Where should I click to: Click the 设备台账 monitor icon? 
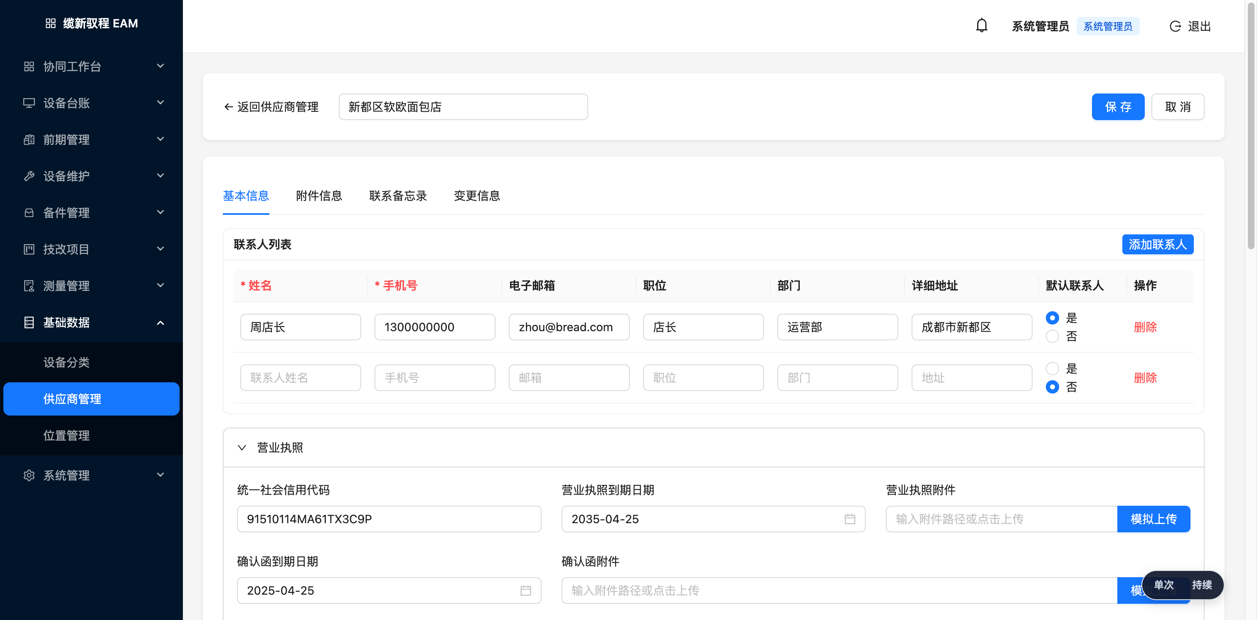coord(29,103)
